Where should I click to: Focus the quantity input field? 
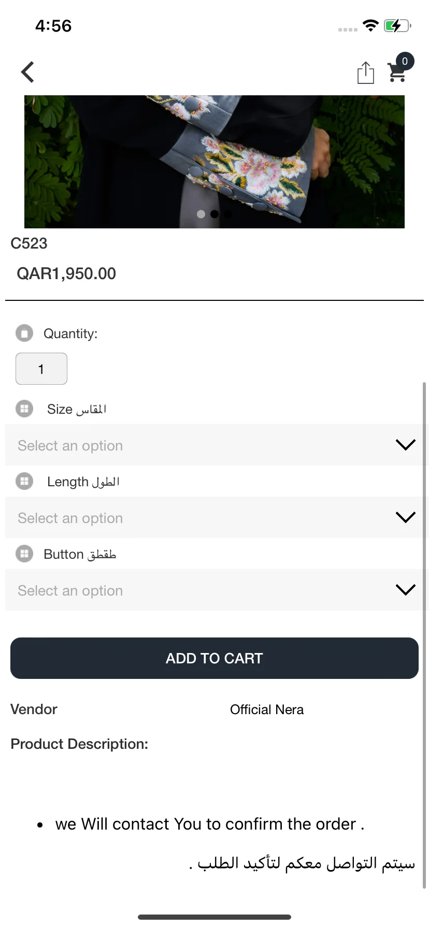pyautogui.click(x=41, y=369)
